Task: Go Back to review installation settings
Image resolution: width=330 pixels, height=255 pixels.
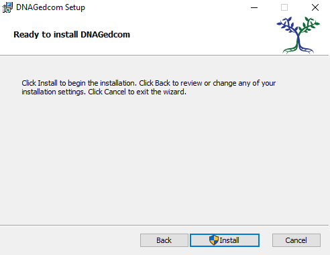Action: (x=164, y=240)
